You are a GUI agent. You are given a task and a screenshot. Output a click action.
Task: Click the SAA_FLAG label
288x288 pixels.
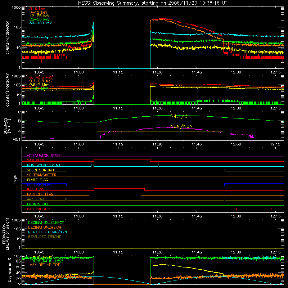click(x=35, y=189)
